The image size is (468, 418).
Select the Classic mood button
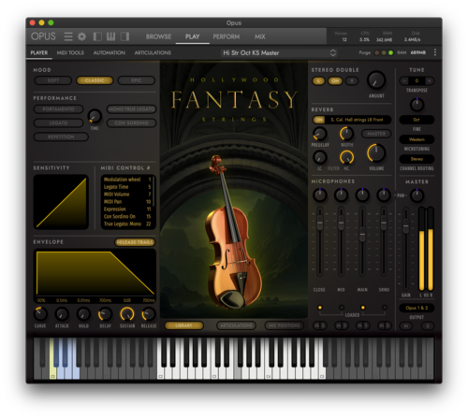[x=95, y=80]
